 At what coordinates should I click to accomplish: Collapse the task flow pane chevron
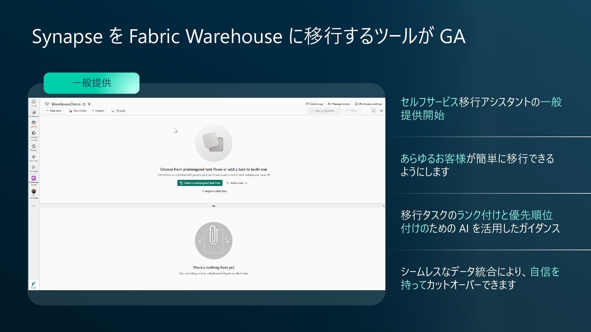384,206
